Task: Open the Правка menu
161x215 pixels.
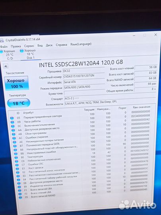Action: pos(16,46)
